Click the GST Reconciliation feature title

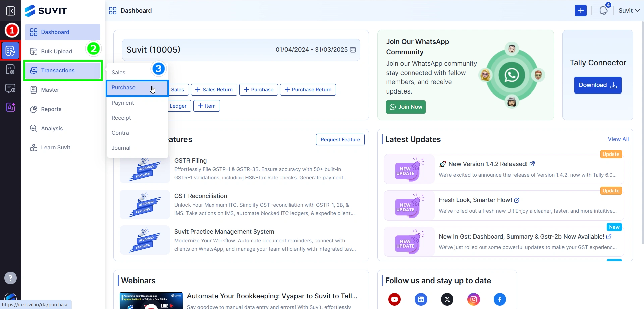click(201, 196)
